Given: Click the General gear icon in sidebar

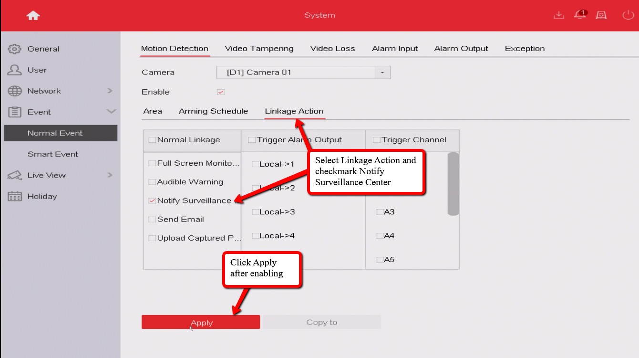Looking at the screenshot, I should click(x=15, y=49).
